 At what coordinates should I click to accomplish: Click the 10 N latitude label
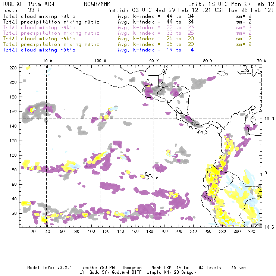click(x=267, y=119)
